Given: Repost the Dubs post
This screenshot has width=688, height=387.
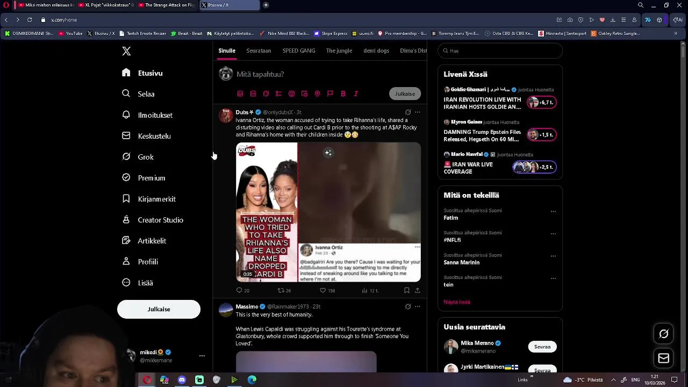Looking at the screenshot, I should point(281,290).
